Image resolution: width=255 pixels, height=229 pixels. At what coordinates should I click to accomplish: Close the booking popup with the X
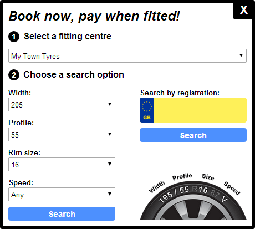[x=243, y=10]
